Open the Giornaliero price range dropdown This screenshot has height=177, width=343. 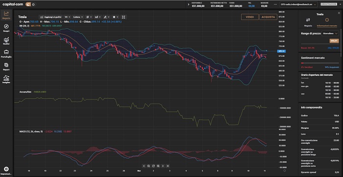coord(330,33)
